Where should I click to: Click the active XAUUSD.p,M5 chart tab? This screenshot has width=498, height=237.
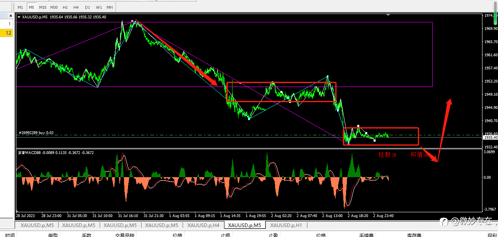[x=244, y=225]
